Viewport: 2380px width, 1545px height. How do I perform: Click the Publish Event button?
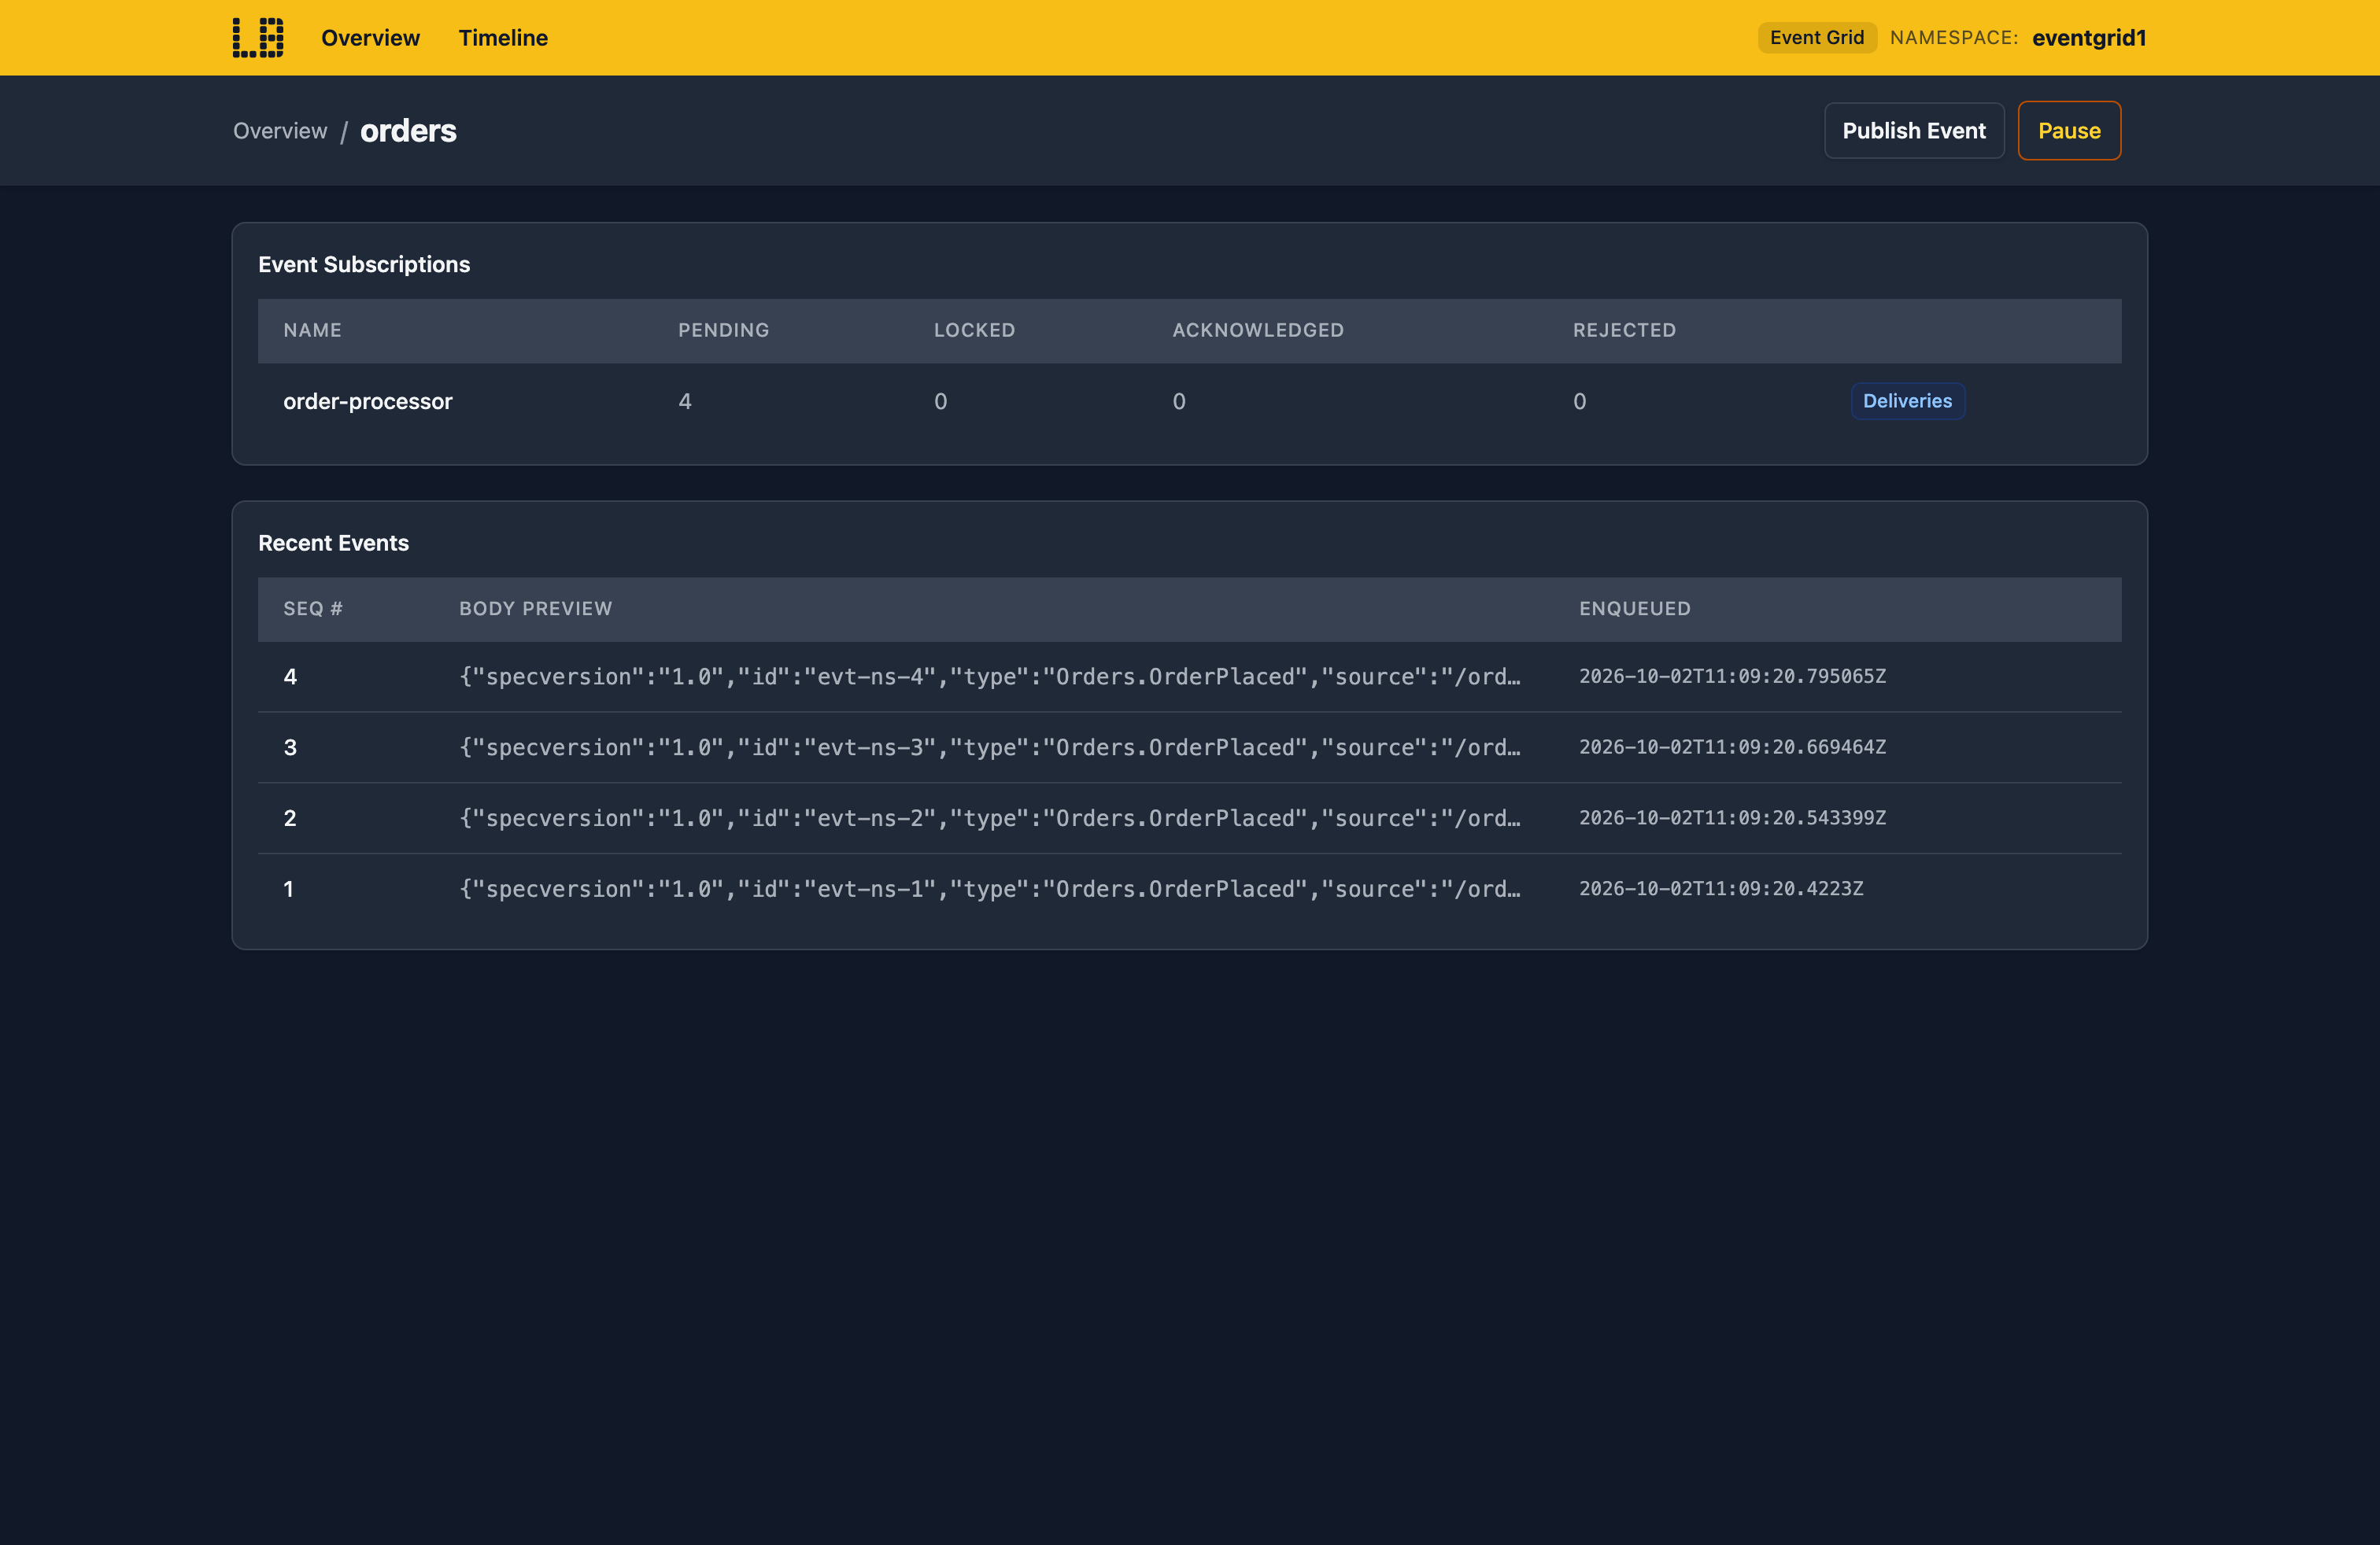tap(1914, 131)
